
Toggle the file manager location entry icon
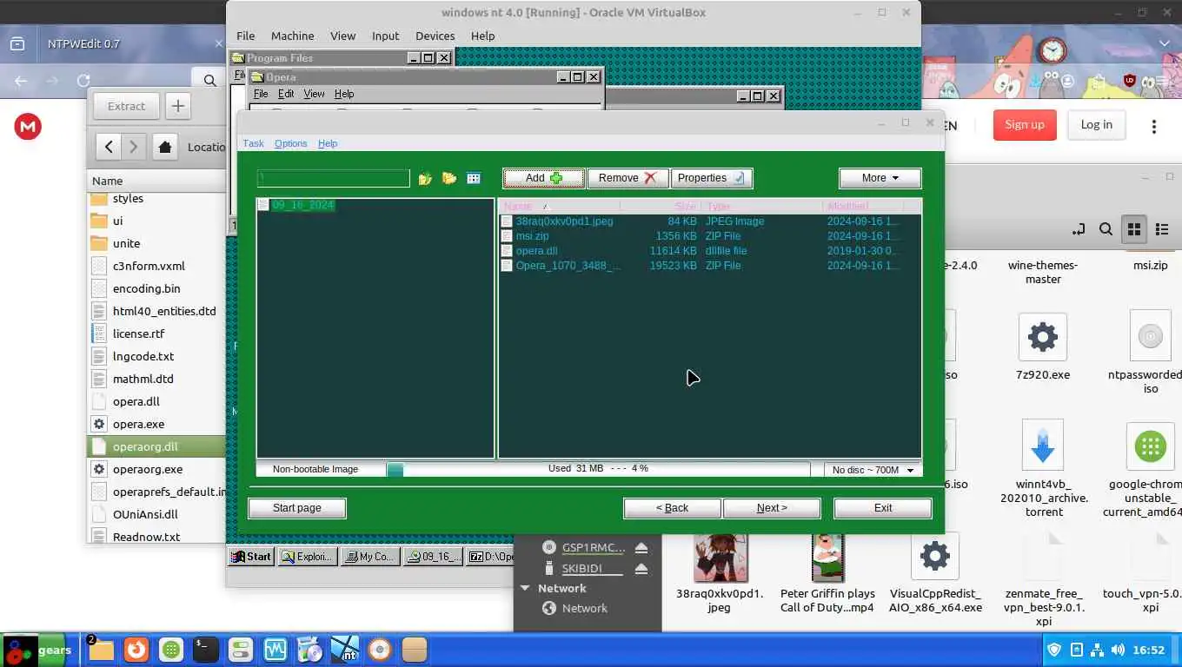click(1079, 229)
